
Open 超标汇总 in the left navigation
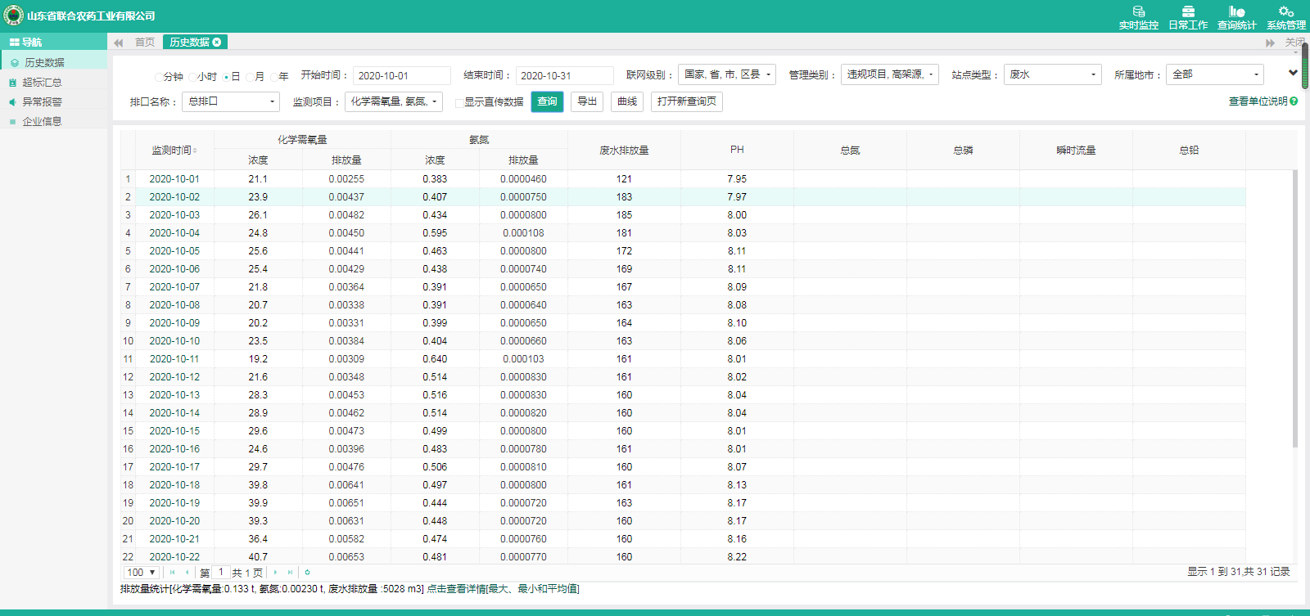click(x=42, y=83)
